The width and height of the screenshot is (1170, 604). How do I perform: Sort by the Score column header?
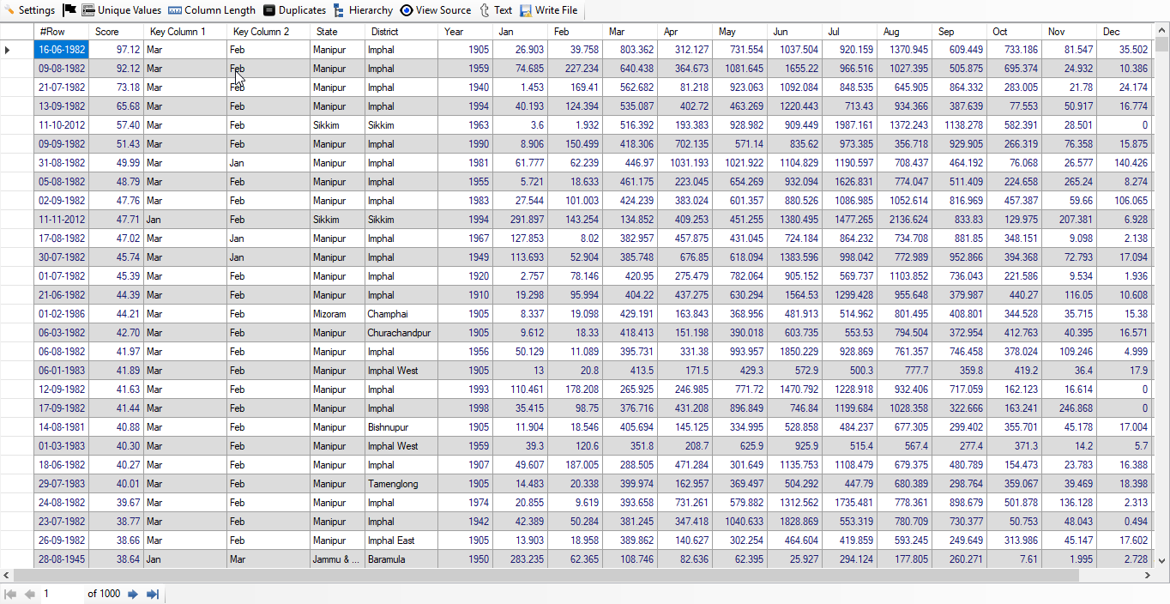tap(116, 32)
